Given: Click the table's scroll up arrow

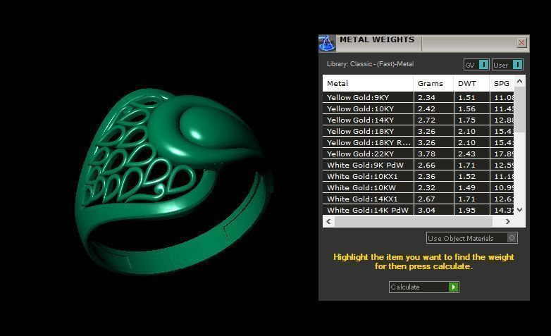Looking at the screenshot, I should tap(520, 81).
